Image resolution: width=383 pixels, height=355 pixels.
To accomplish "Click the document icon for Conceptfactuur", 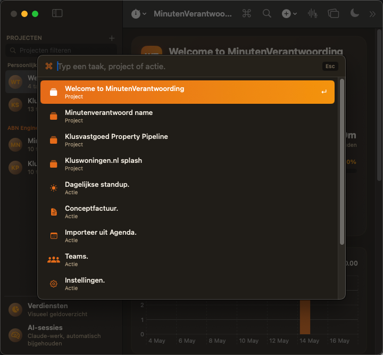I will [x=54, y=212].
